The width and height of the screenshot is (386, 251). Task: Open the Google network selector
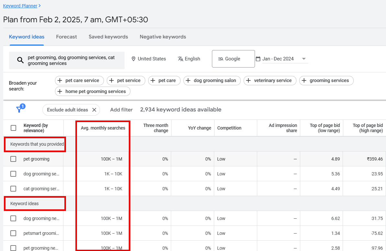[x=233, y=59]
